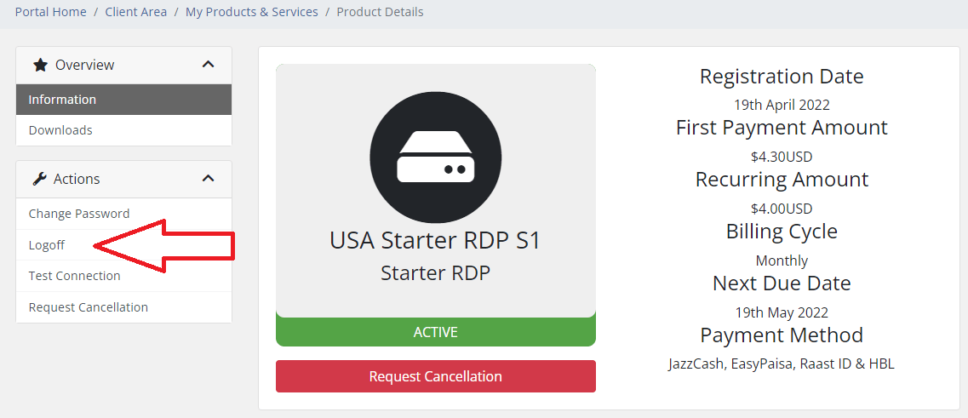
Task: Click the Product Details breadcrumb
Action: coord(381,12)
